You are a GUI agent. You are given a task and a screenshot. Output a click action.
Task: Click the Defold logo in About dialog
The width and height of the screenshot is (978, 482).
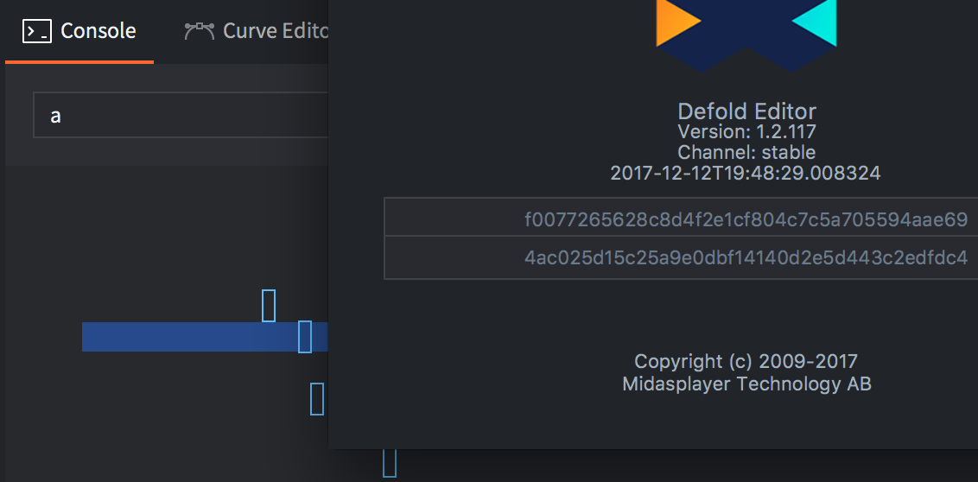click(746, 35)
